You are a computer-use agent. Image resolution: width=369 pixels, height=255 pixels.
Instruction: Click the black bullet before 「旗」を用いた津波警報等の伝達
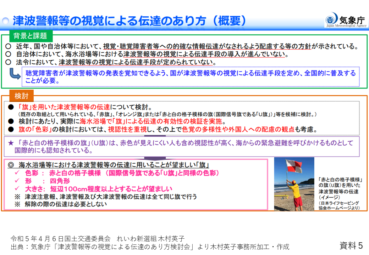click(x=11, y=107)
